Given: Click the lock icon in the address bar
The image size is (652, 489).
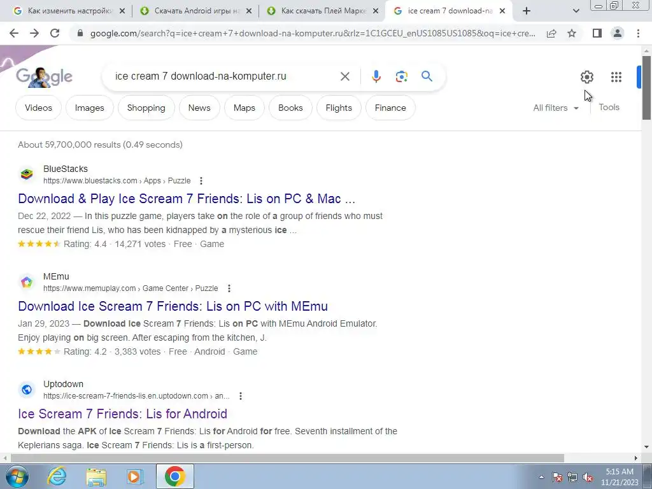Looking at the screenshot, I should coord(80,33).
